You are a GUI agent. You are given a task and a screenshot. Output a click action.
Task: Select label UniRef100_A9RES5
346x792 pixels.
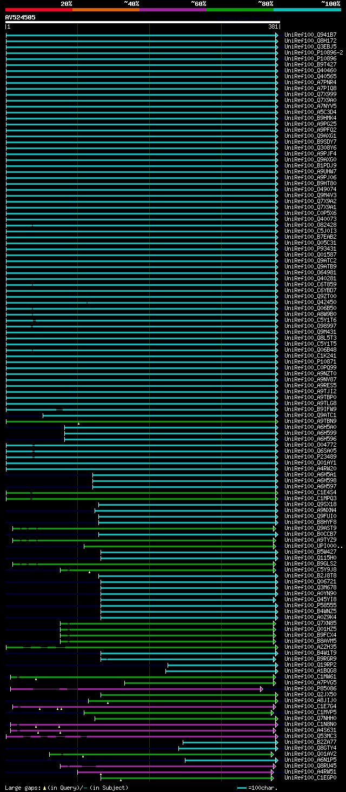[x=311, y=385]
